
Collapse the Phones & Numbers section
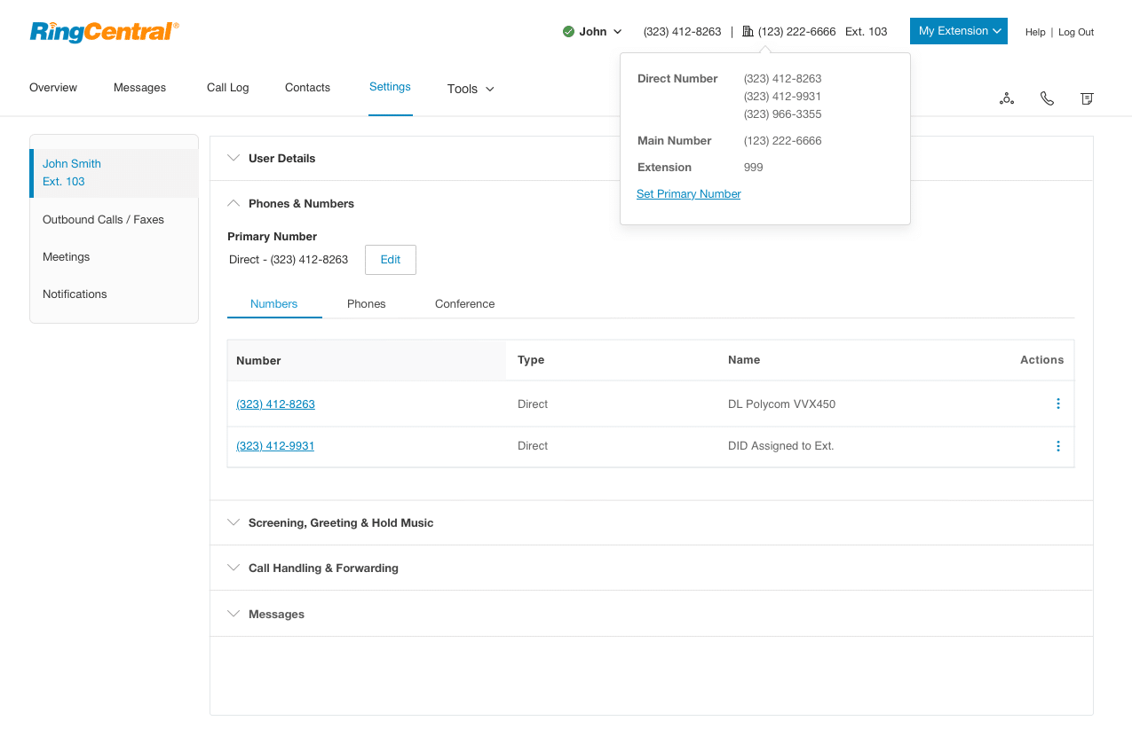(301, 203)
